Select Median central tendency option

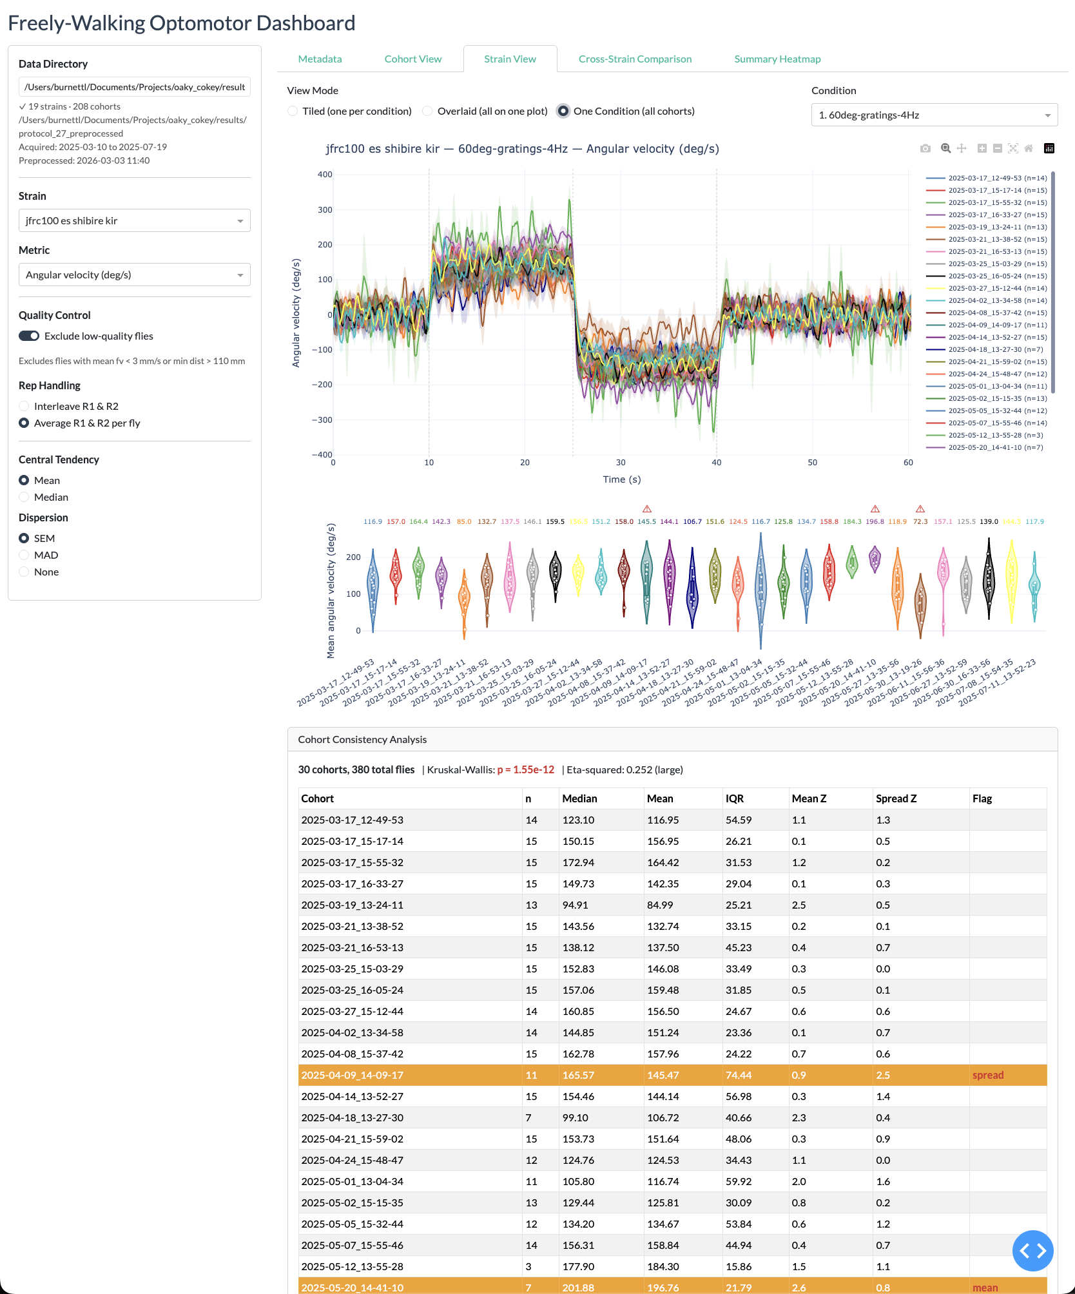point(24,497)
